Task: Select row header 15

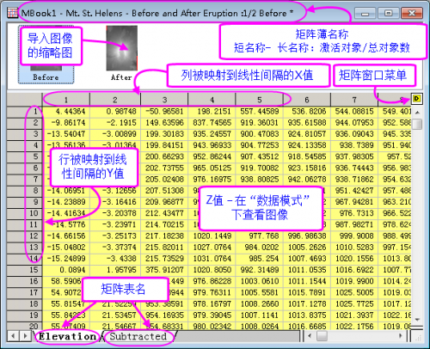Action: [x=25, y=270]
